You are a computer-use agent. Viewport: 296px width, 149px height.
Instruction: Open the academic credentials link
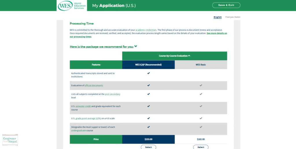coord(146,30)
